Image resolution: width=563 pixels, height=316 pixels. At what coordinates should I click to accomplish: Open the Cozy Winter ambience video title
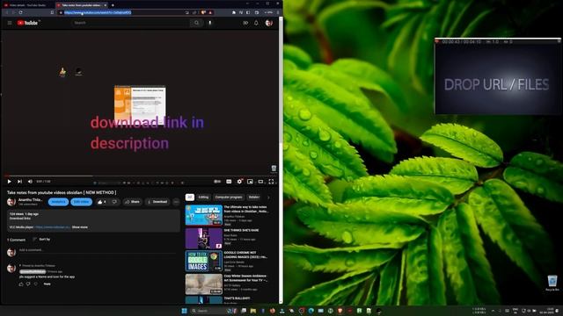pos(245,278)
